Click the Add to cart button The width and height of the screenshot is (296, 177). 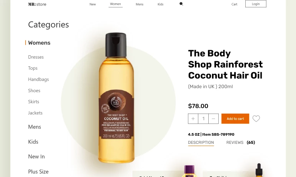[x=235, y=119]
